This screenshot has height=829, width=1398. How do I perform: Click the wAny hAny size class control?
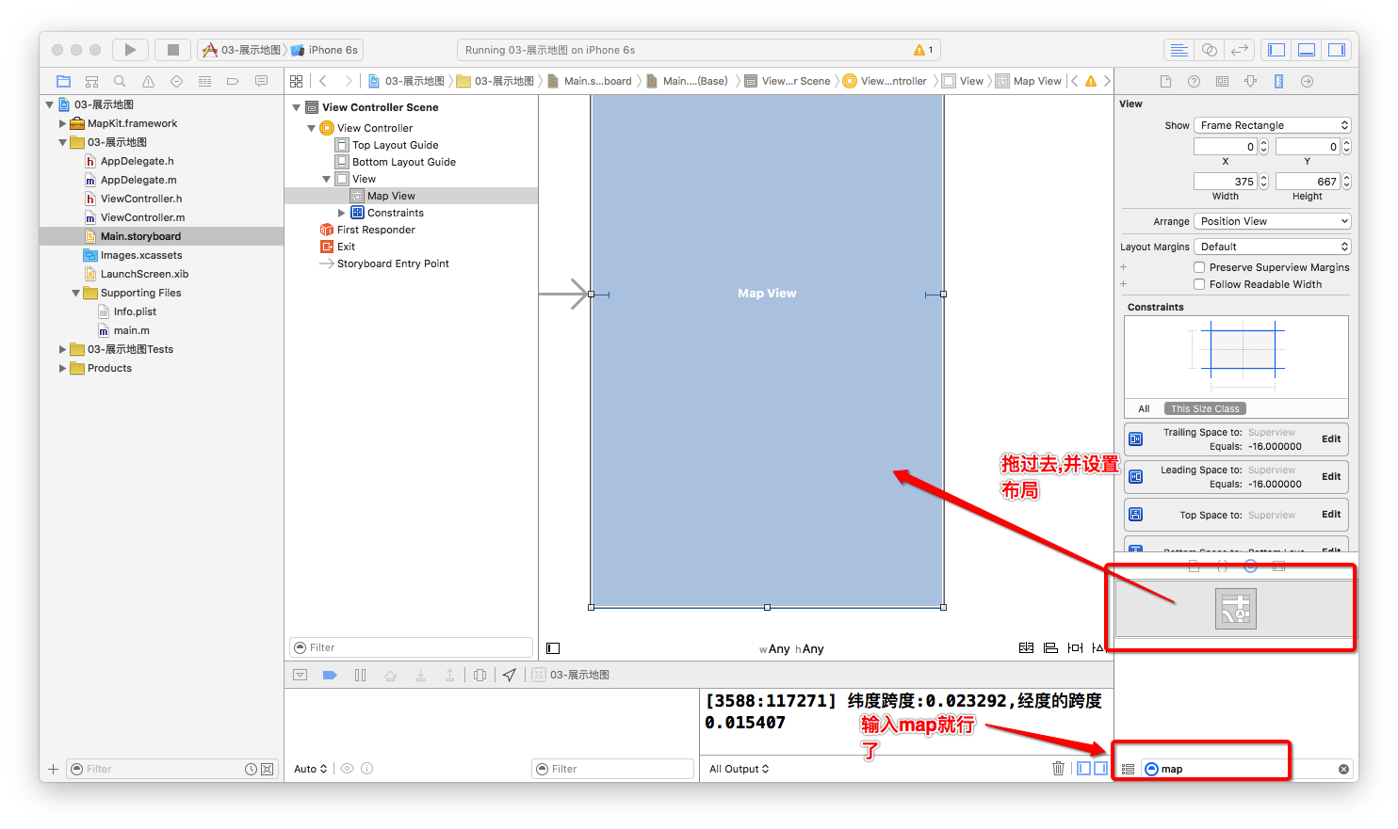pyautogui.click(x=791, y=648)
